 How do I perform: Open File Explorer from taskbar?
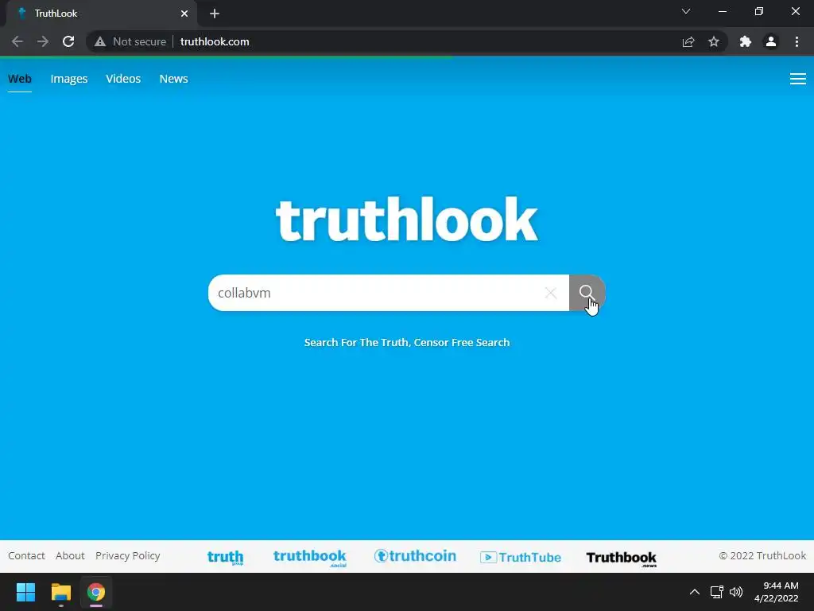(60, 592)
